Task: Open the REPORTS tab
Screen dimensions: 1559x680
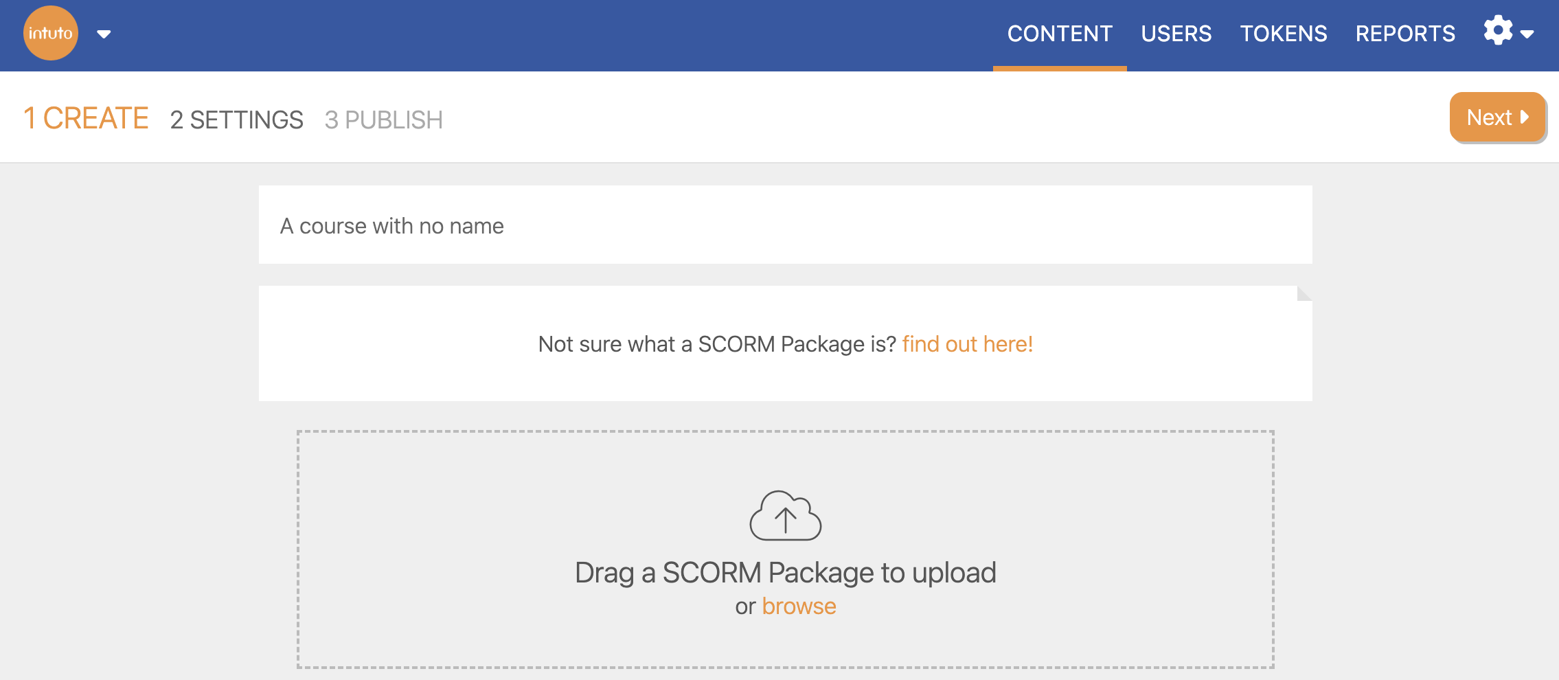Action: tap(1405, 34)
